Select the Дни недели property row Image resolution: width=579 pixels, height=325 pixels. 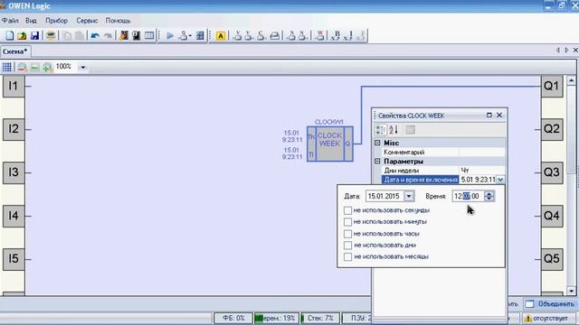tap(443, 171)
